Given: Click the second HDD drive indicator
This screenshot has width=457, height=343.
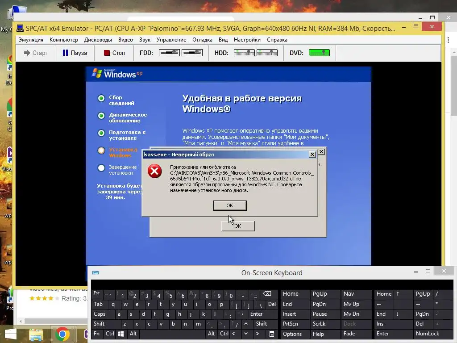Looking at the screenshot, I should coord(267,53).
